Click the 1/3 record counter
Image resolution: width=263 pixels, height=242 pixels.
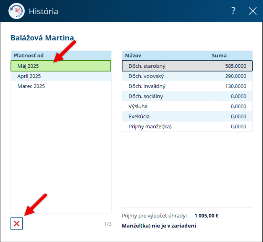tap(108, 224)
